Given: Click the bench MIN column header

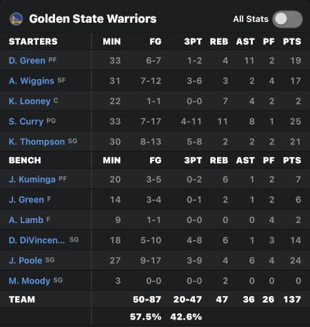Looking at the screenshot, I should pos(112,160).
